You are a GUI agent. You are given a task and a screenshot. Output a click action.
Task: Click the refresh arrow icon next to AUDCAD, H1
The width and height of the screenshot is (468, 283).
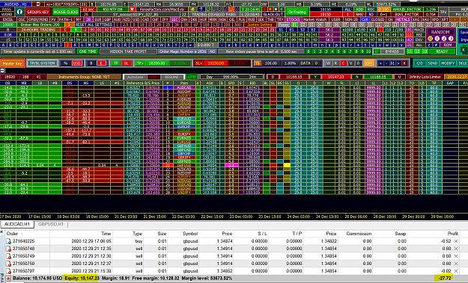(37, 4)
